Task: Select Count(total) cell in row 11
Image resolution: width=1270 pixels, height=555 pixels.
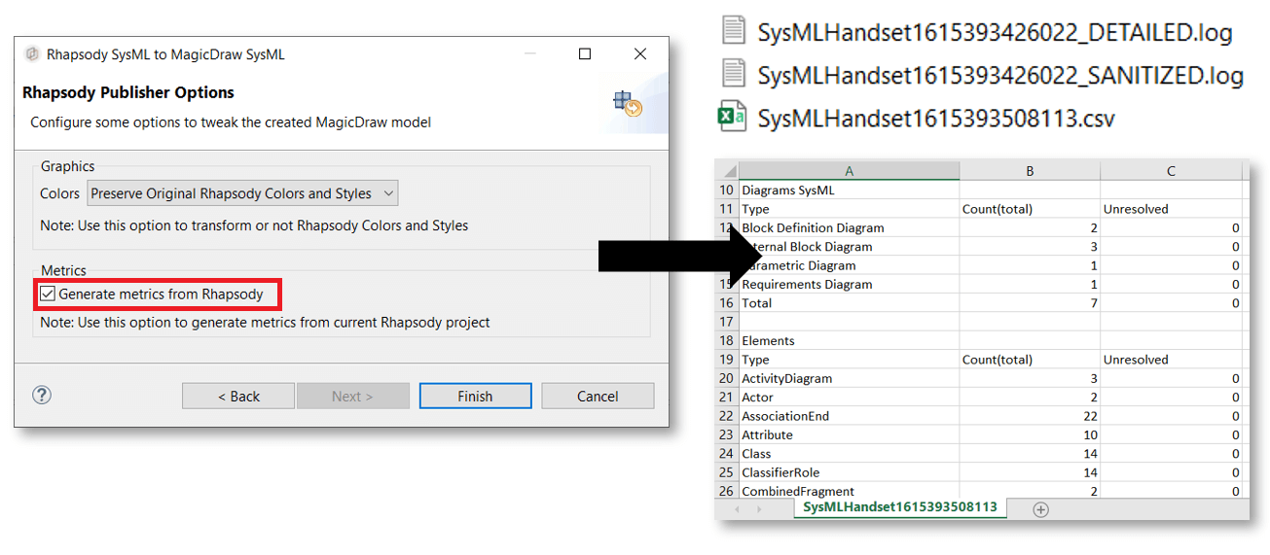Action: [x=1030, y=209]
